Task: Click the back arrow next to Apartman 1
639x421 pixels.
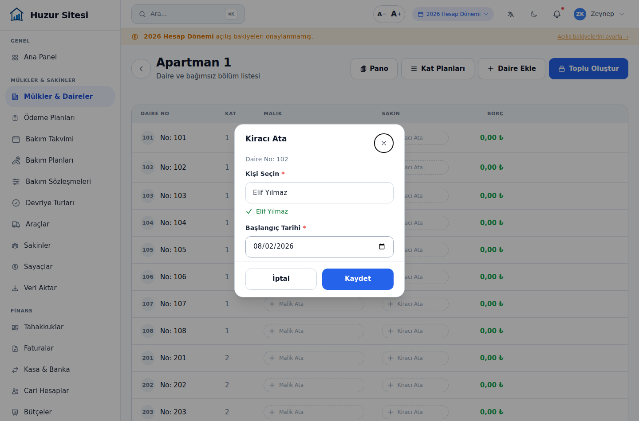Action: pos(141,69)
